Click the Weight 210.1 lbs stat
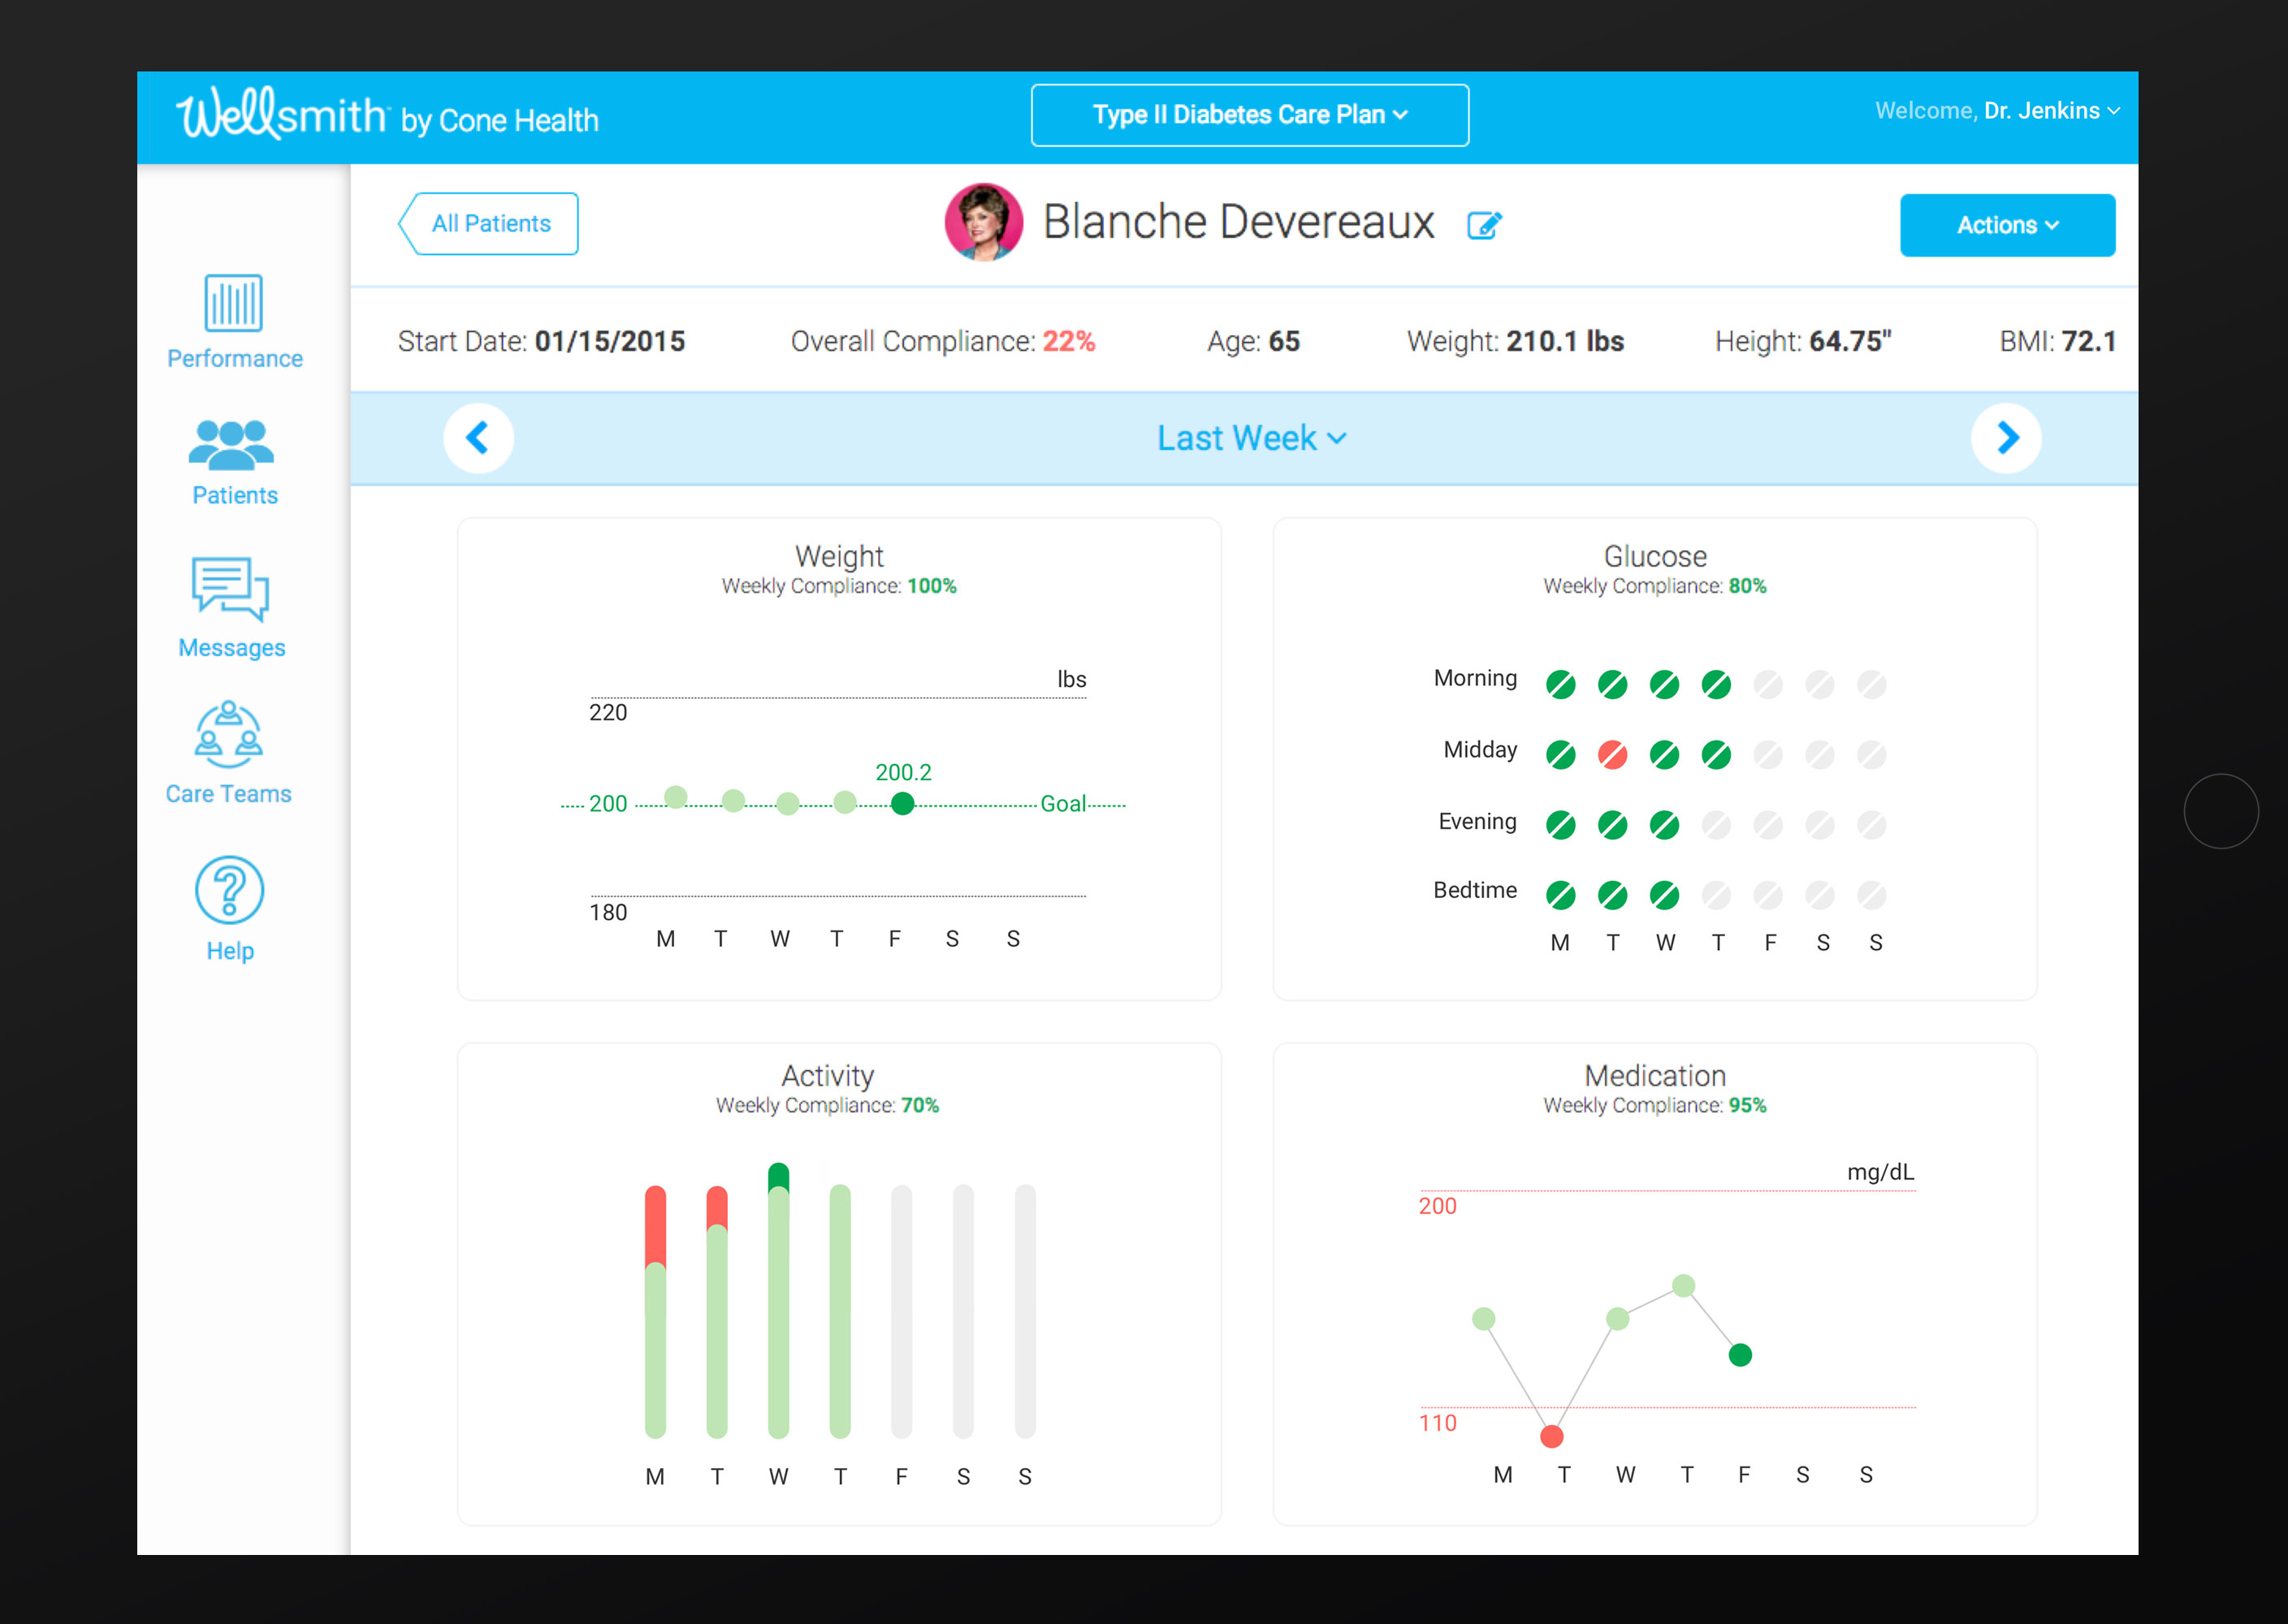This screenshot has width=2288, height=1624. [1515, 341]
